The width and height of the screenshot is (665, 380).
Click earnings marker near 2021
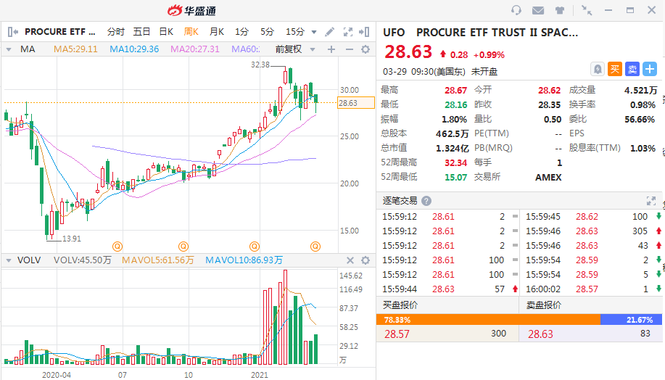[255, 247]
